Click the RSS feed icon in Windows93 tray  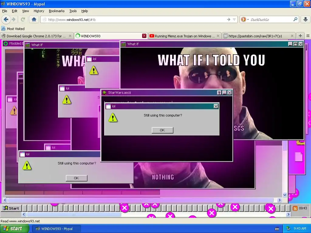(x=295, y=208)
